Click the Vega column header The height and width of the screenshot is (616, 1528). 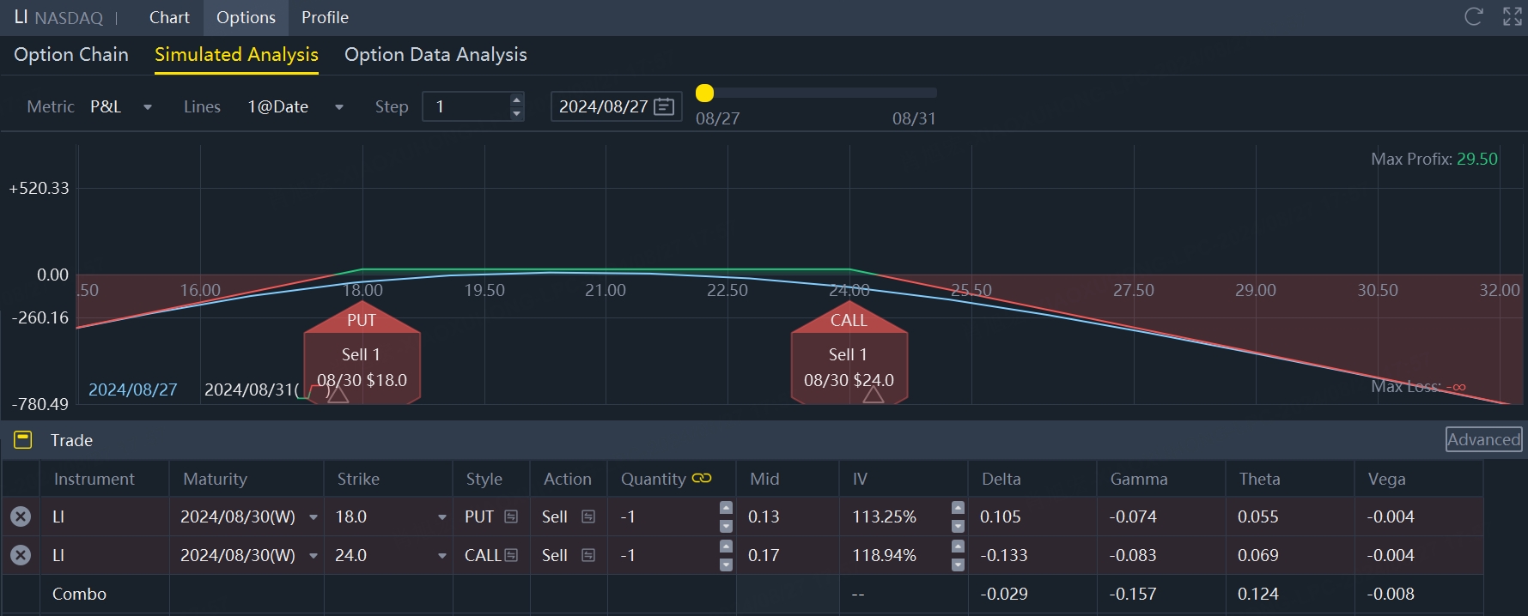[x=1386, y=479]
